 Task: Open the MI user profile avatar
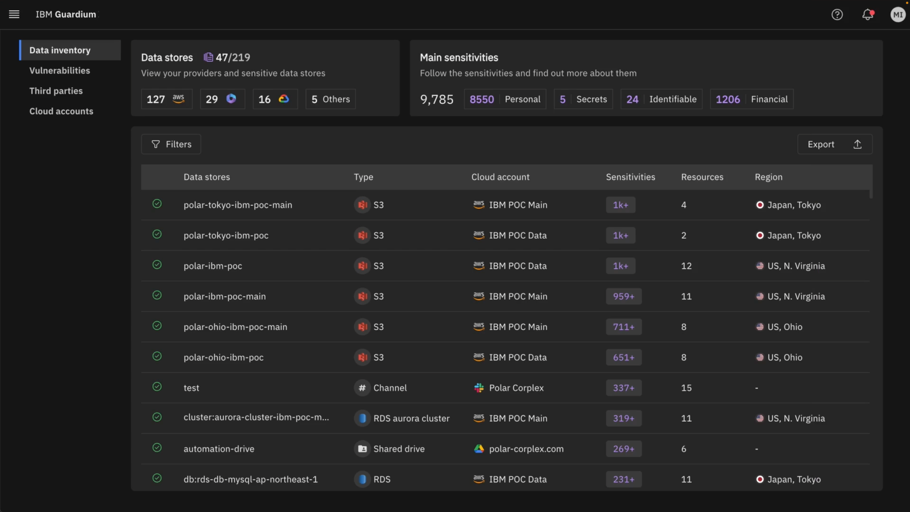(898, 14)
